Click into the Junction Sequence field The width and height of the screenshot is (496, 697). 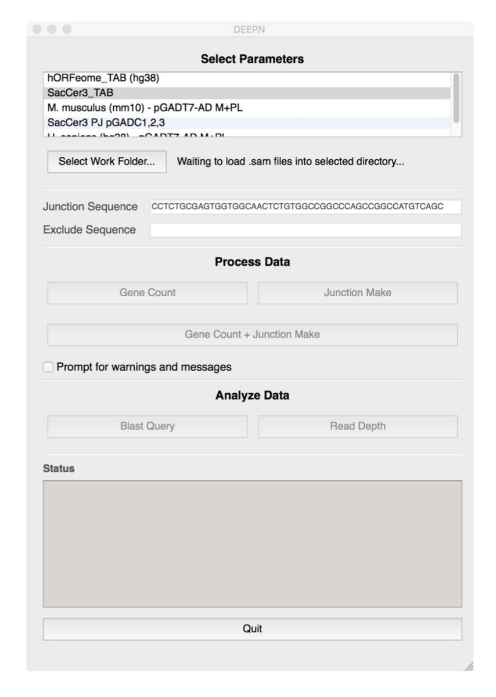[x=305, y=207]
